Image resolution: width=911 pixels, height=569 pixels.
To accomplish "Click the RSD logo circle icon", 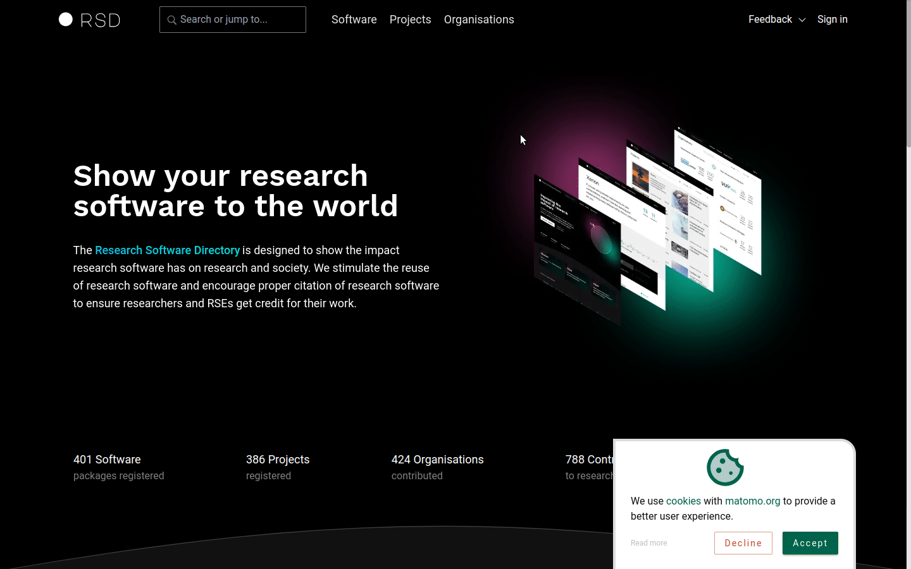I will 66,20.
